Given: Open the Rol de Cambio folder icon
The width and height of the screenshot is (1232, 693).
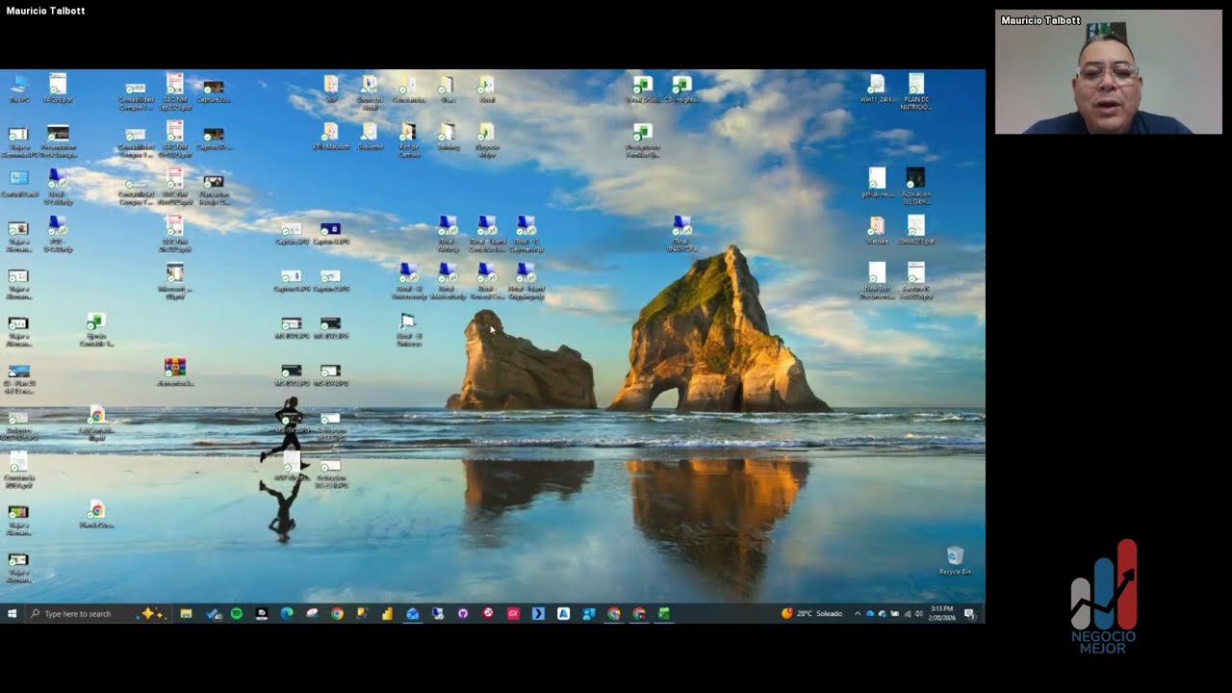Looking at the screenshot, I should click(x=409, y=139).
